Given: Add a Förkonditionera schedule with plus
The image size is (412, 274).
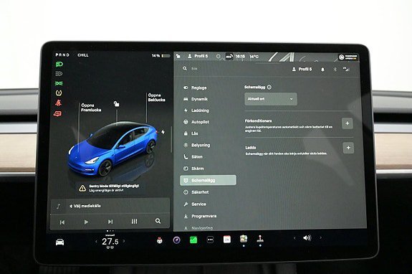Looking at the screenshot, I should [x=347, y=123].
